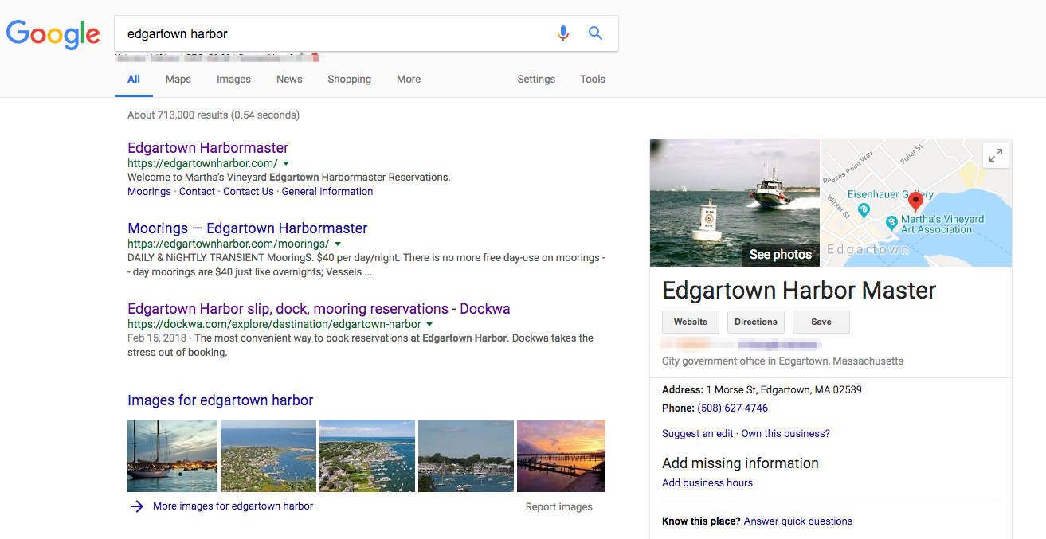Click City government office description text
The height and width of the screenshot is (539, 1046).
pos(783,361)
